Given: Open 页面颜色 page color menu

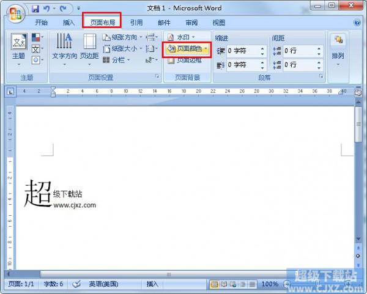Looking at the screenshot, I should pyautogui.click(x=187, y=49).
